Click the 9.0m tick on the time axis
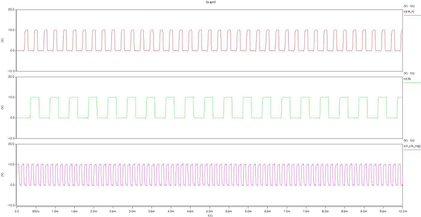Viewport: 421px width, 217px height. point(364,211)
